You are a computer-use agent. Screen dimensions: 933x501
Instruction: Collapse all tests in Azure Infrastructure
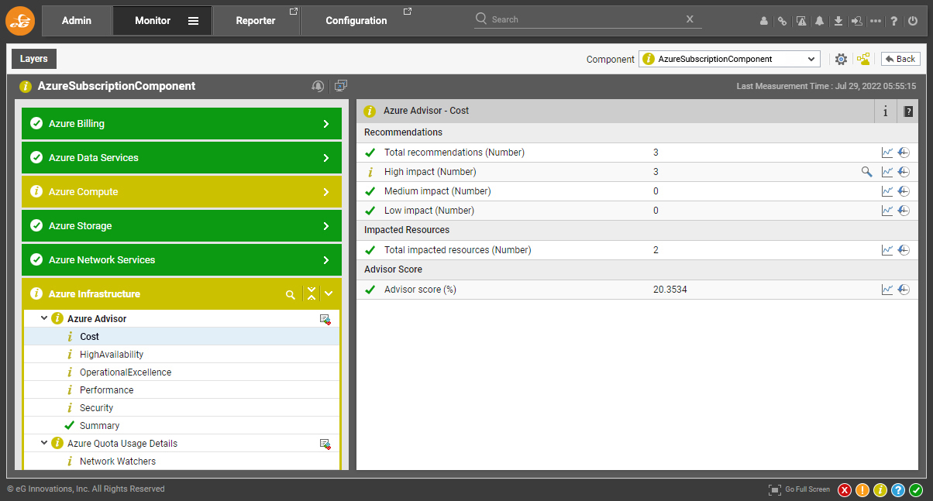(312, 294)
